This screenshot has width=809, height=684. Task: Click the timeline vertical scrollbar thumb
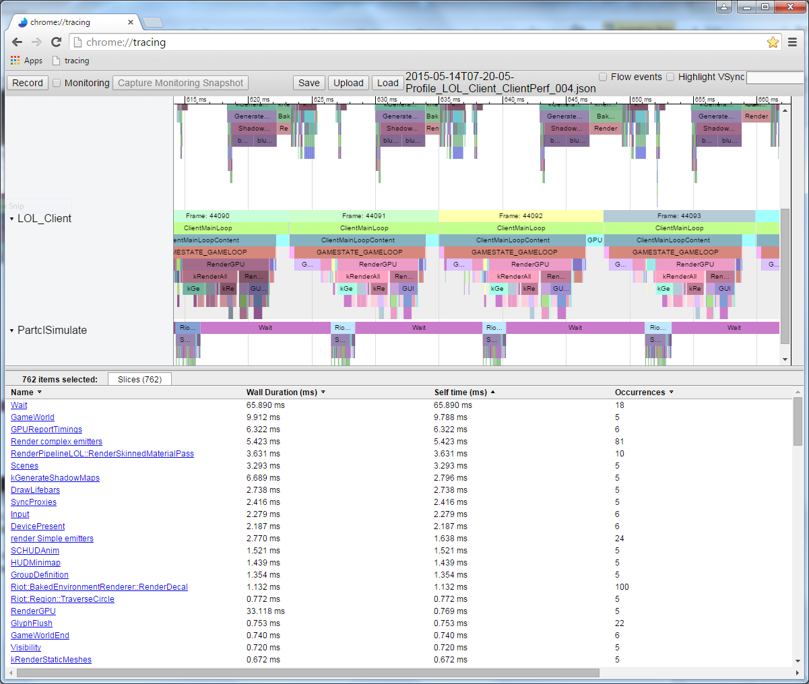tap(785, 276)
